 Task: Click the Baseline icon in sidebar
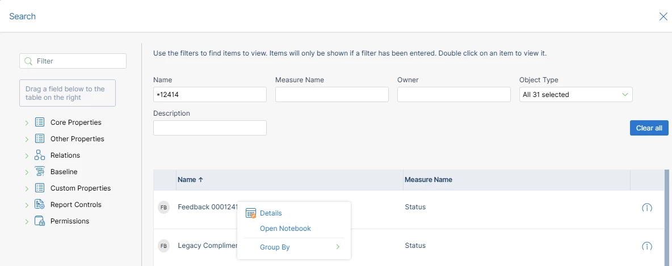pyautogui.click(x=40, y=172)
